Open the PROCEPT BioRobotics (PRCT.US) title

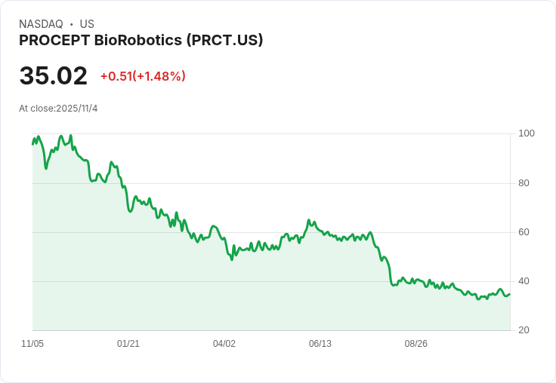tap(141, 41)
